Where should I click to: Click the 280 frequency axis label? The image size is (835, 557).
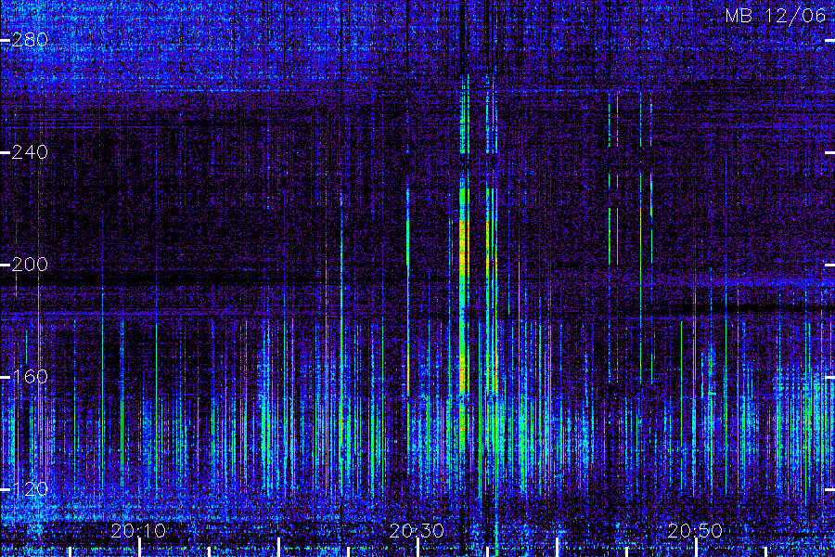(x=30, y=40)
